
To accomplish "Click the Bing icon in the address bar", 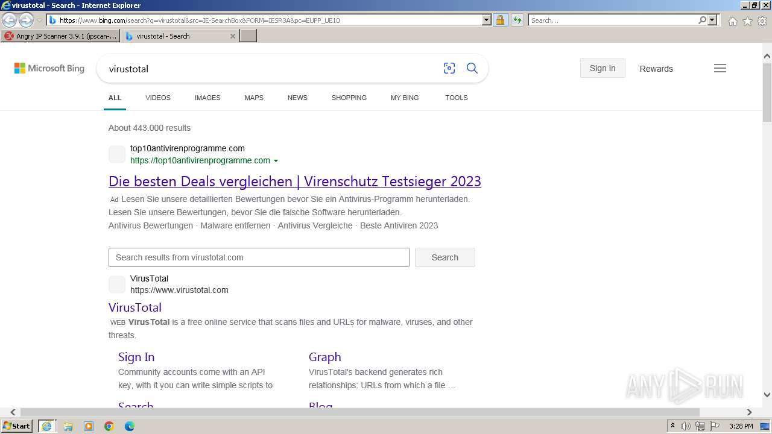I will coord(52,20).
